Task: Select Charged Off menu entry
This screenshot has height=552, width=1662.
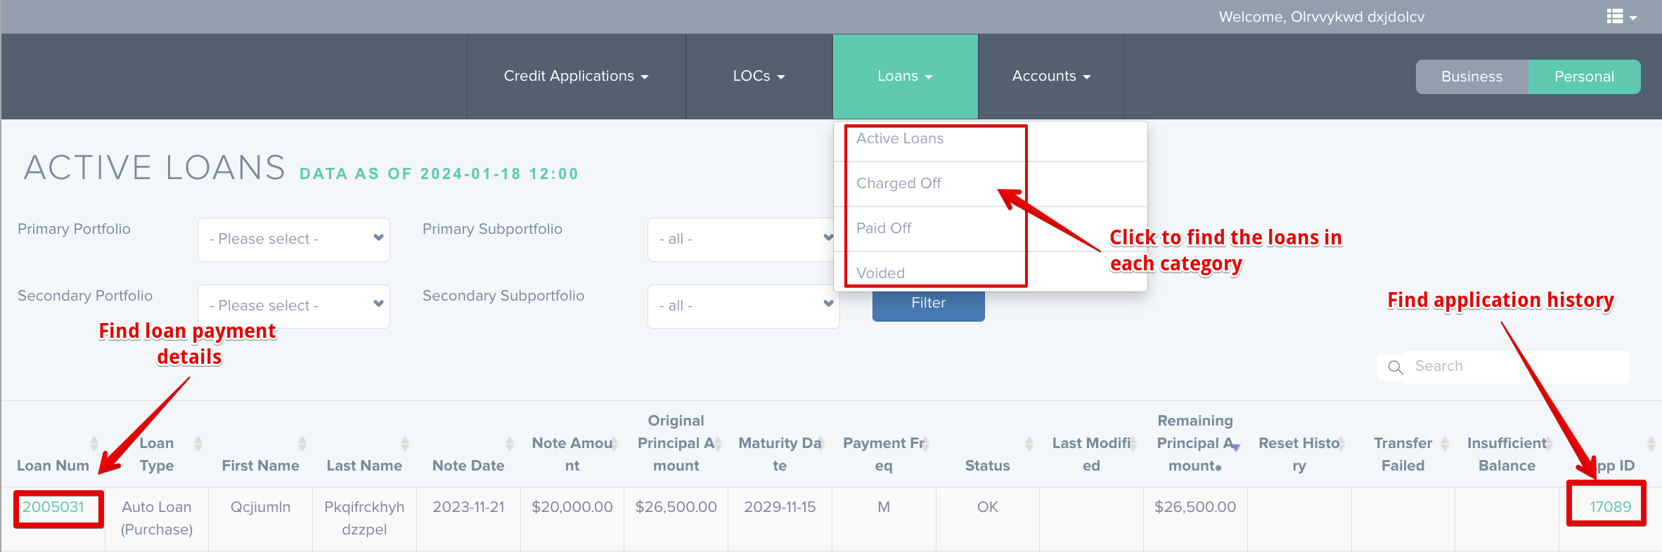Action: tap(991, 184)
